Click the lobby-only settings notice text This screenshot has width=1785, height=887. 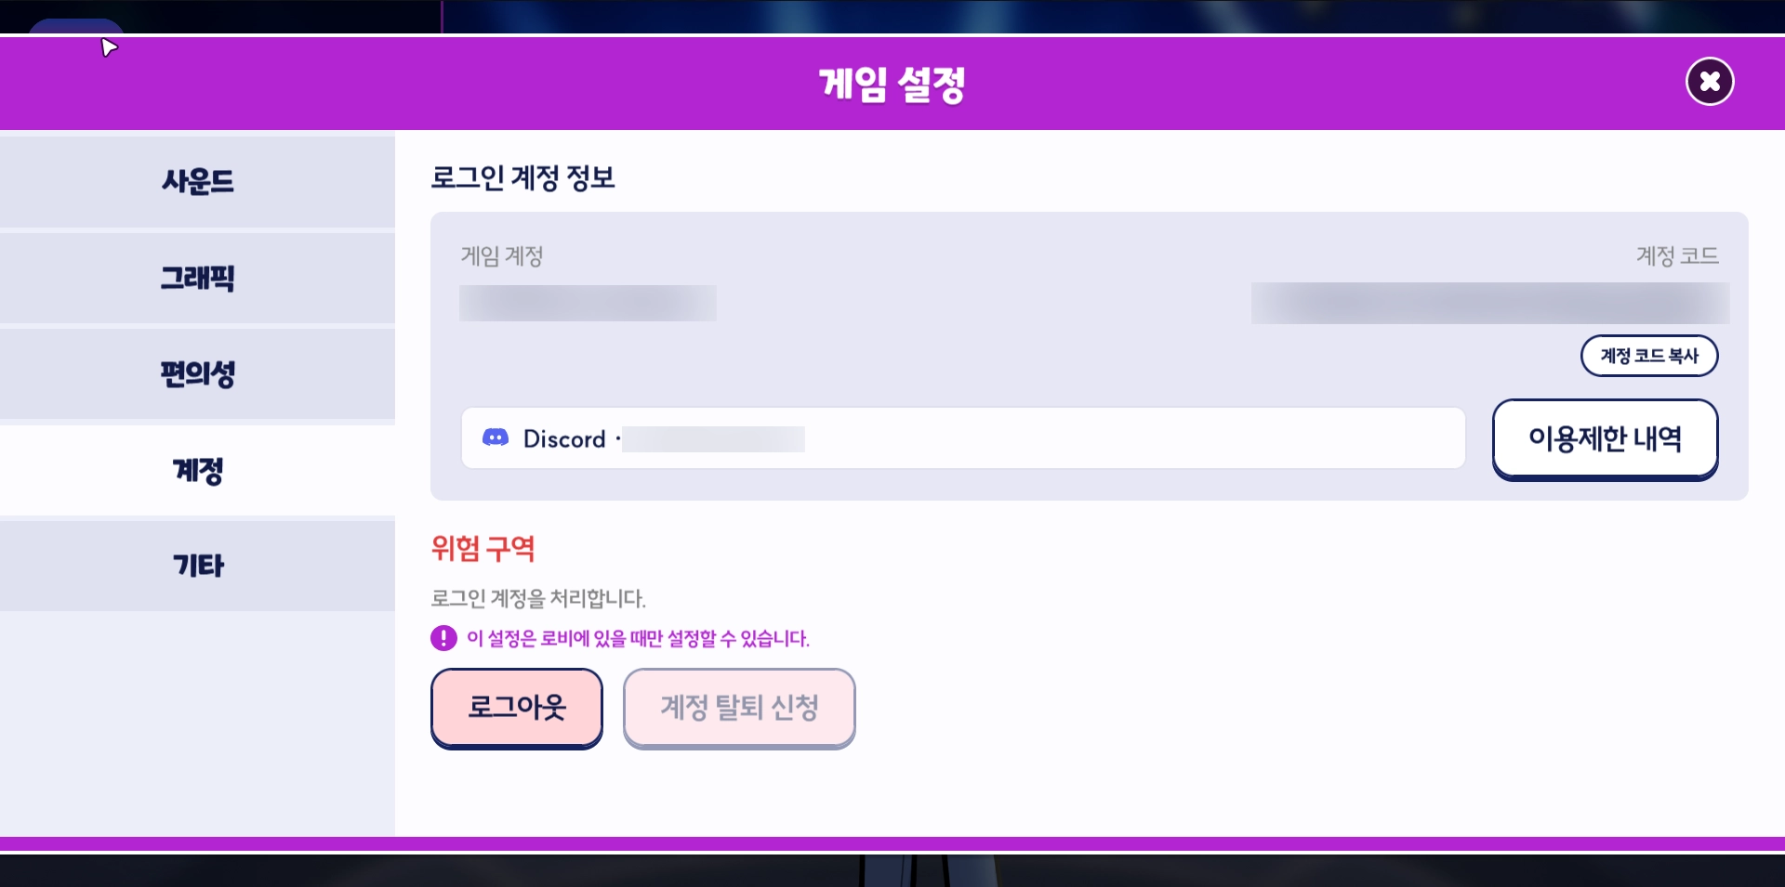pyautogui.click(x=638, y=638)
